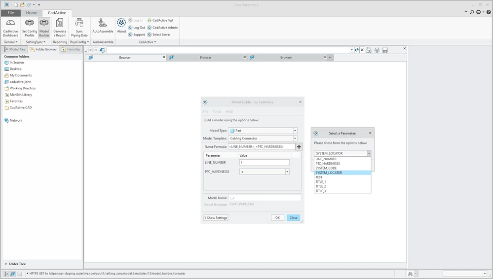
Task: Switch to the Home ribbon tab
Action: (32, 13)
